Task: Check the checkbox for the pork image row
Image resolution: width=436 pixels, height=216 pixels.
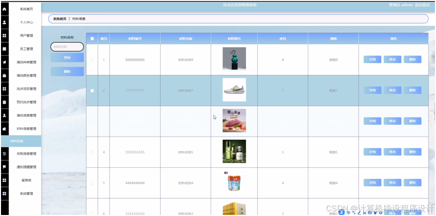Action: click(x=92, y=122)
